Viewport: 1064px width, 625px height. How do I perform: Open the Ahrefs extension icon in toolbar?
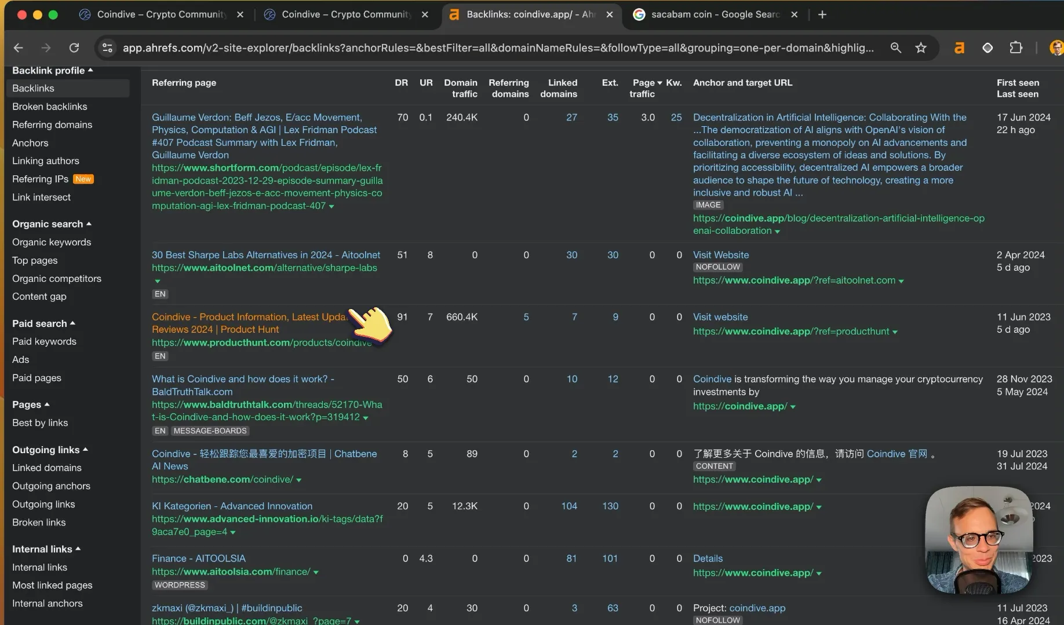click(x=960, y=48)
